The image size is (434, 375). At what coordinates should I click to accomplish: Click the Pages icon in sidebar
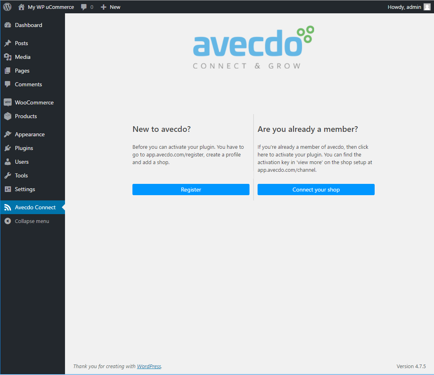(x=8, y=71)
